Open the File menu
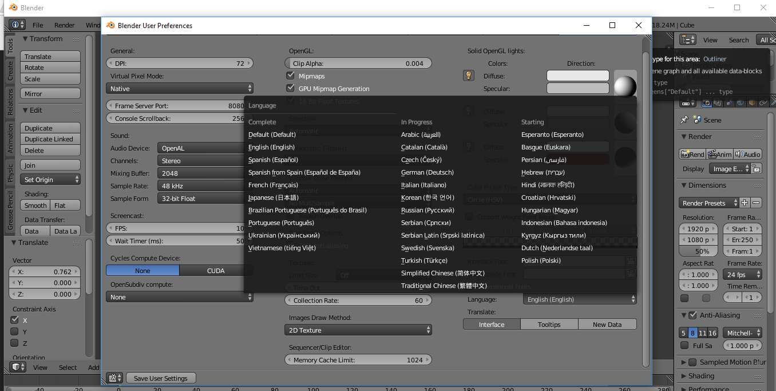 pyautogui.click(x=38, y=25)
